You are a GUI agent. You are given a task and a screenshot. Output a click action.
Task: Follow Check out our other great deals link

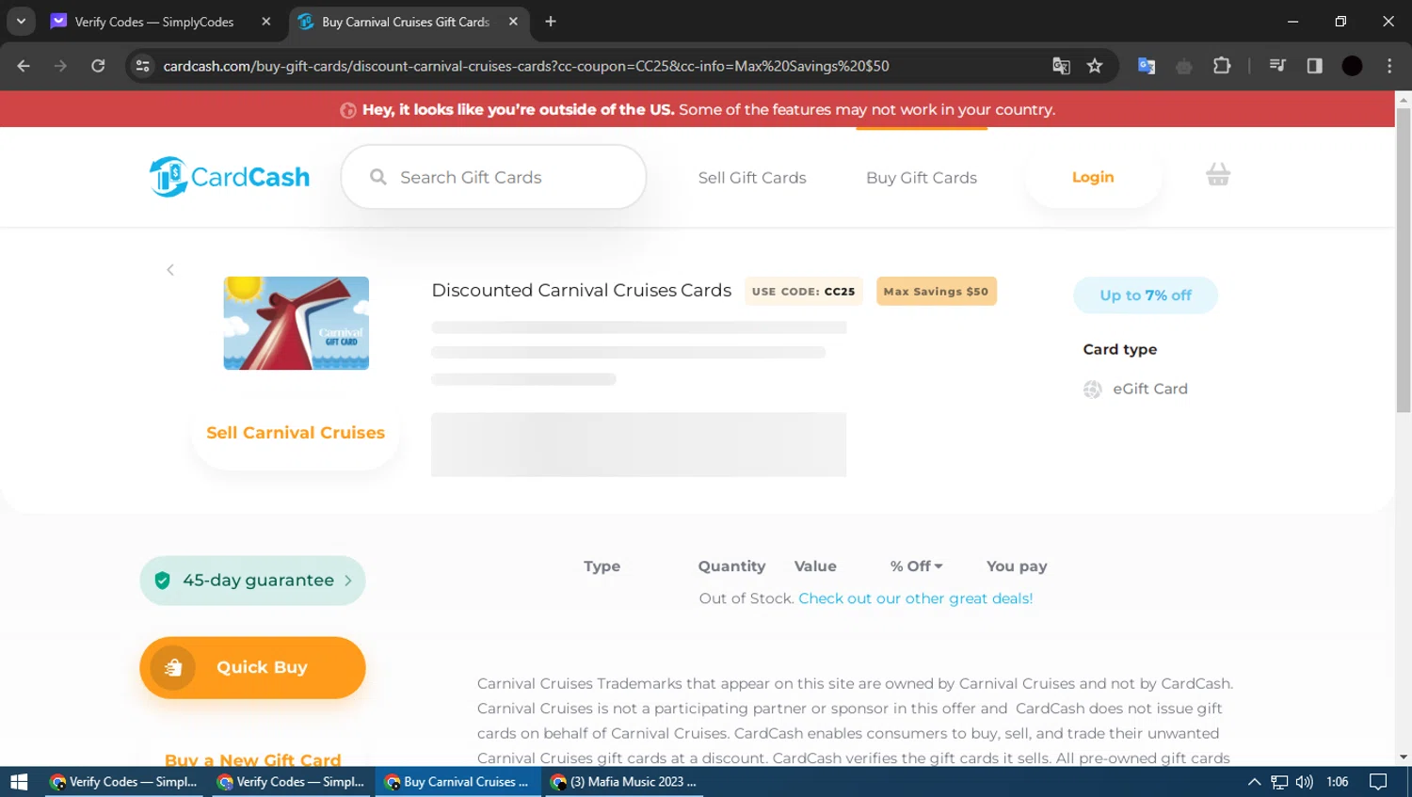coord(916,598)
